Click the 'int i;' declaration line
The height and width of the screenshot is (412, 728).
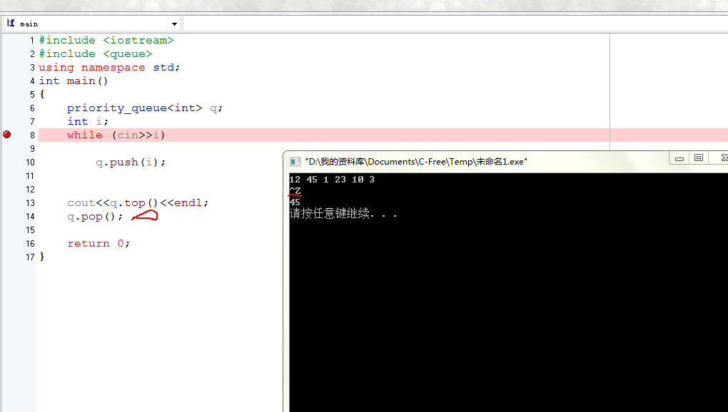88,121
